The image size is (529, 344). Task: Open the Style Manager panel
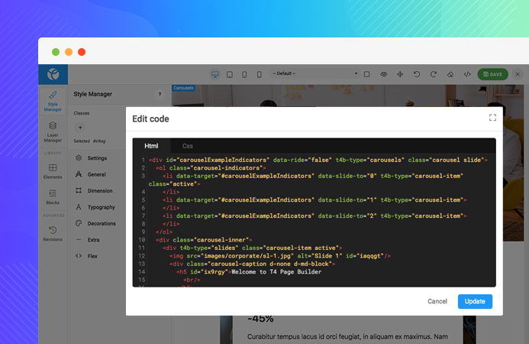(53, 102)
